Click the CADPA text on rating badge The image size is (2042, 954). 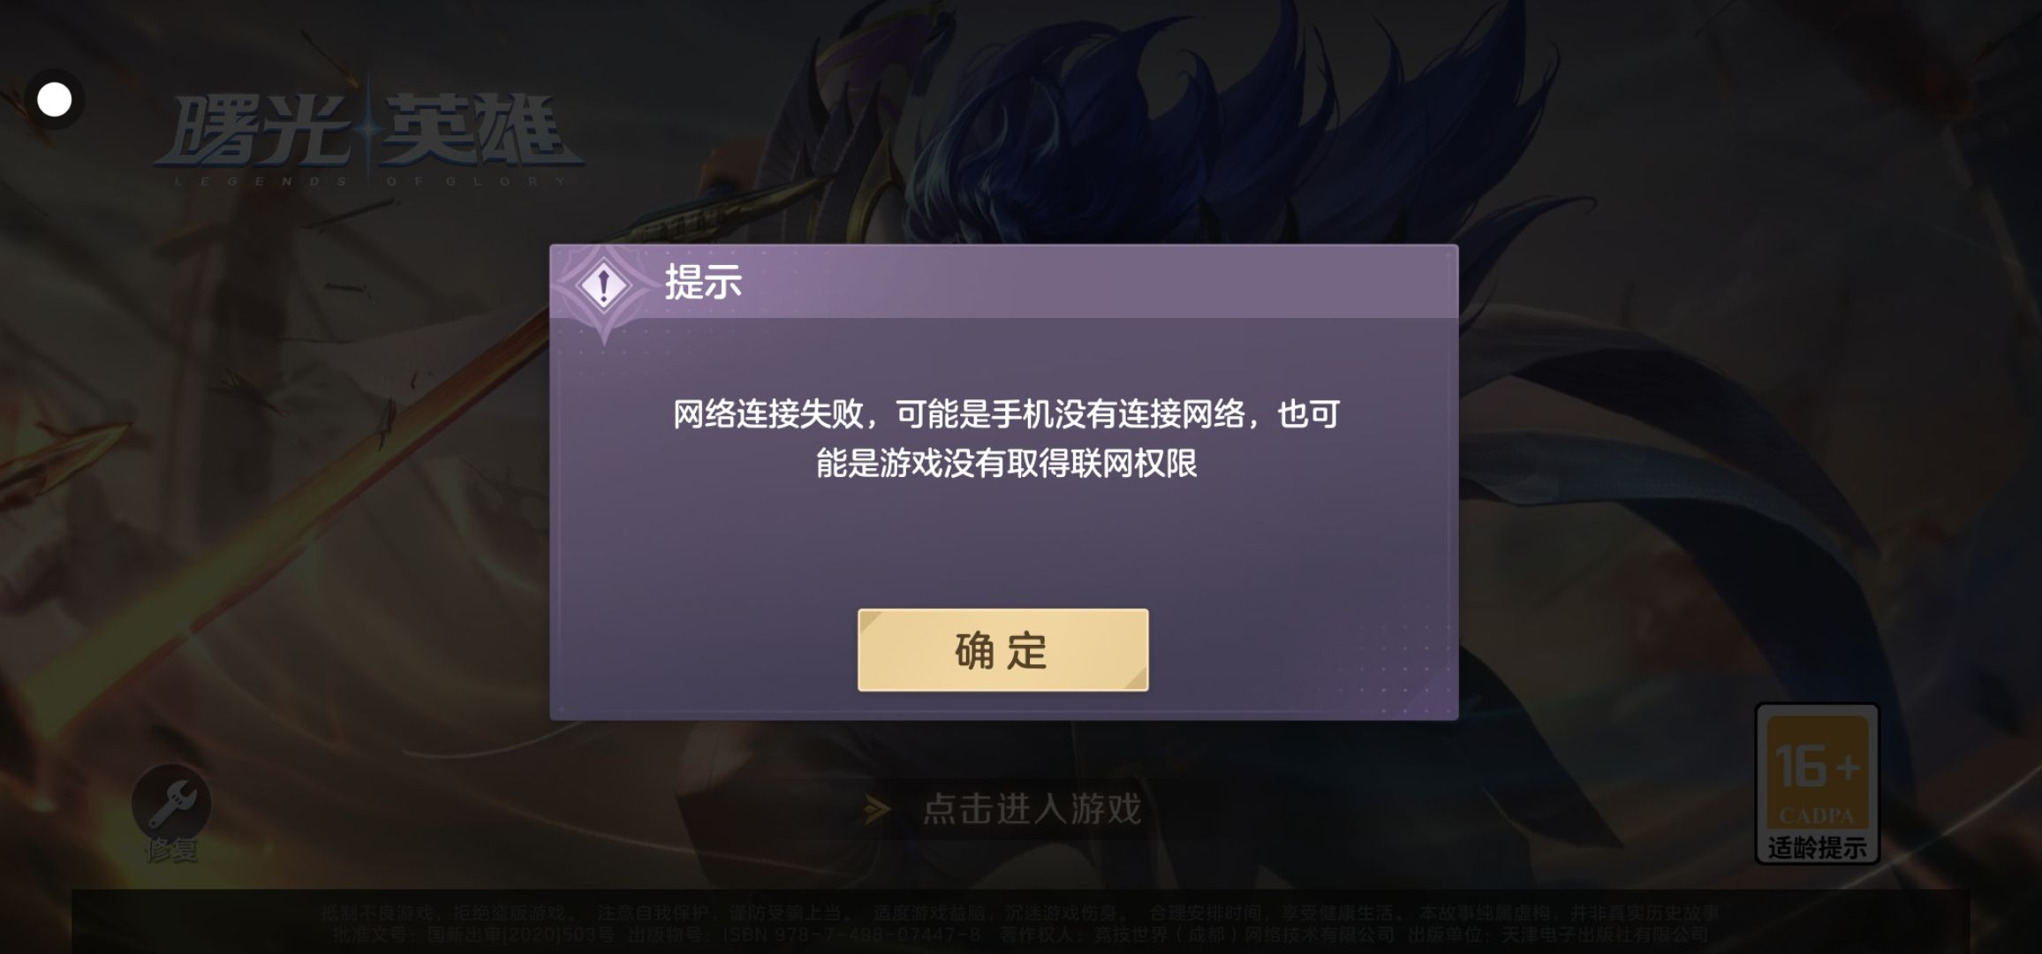pos(1816,816)
